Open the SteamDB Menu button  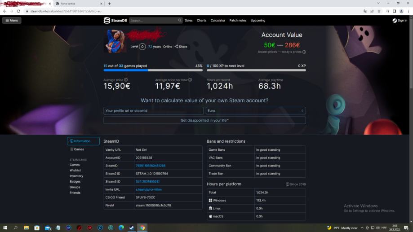click(12, 20)
